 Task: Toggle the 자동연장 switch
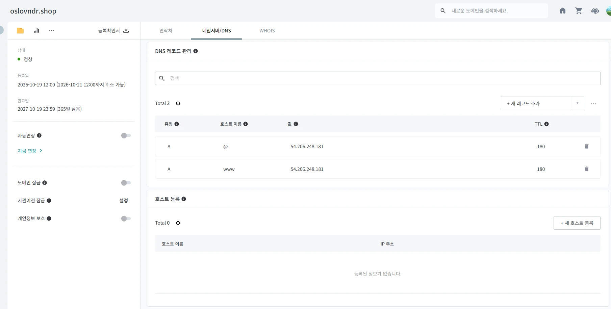tap(126, 135)
